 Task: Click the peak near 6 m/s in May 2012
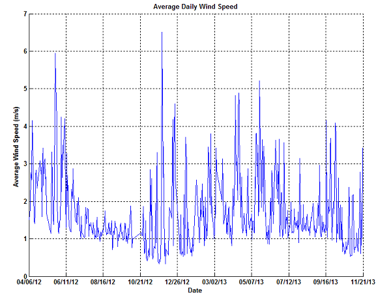55,53
